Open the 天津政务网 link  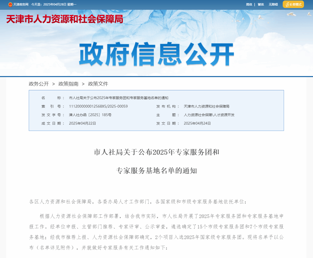(x=21, y=5)
